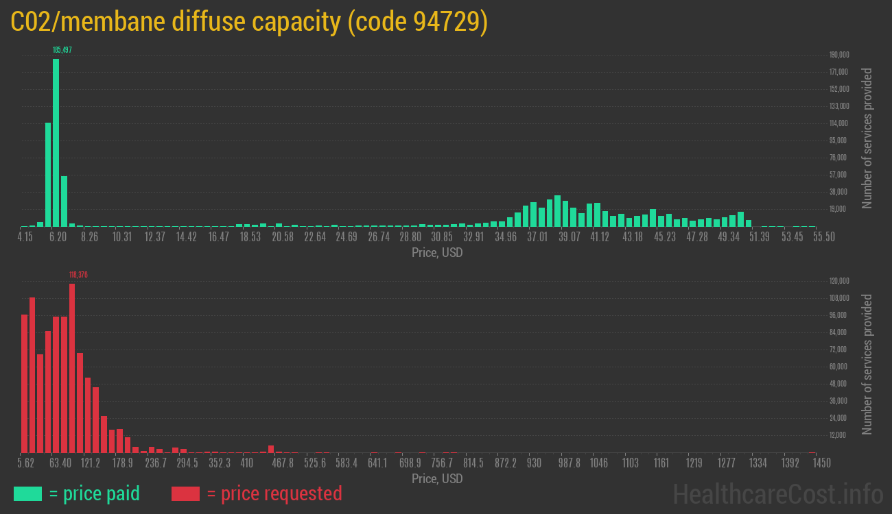This screenshot has height=514, width=892.
Task: Select the Price, USD axis title on top chart
Action: (x=436, y=253)
